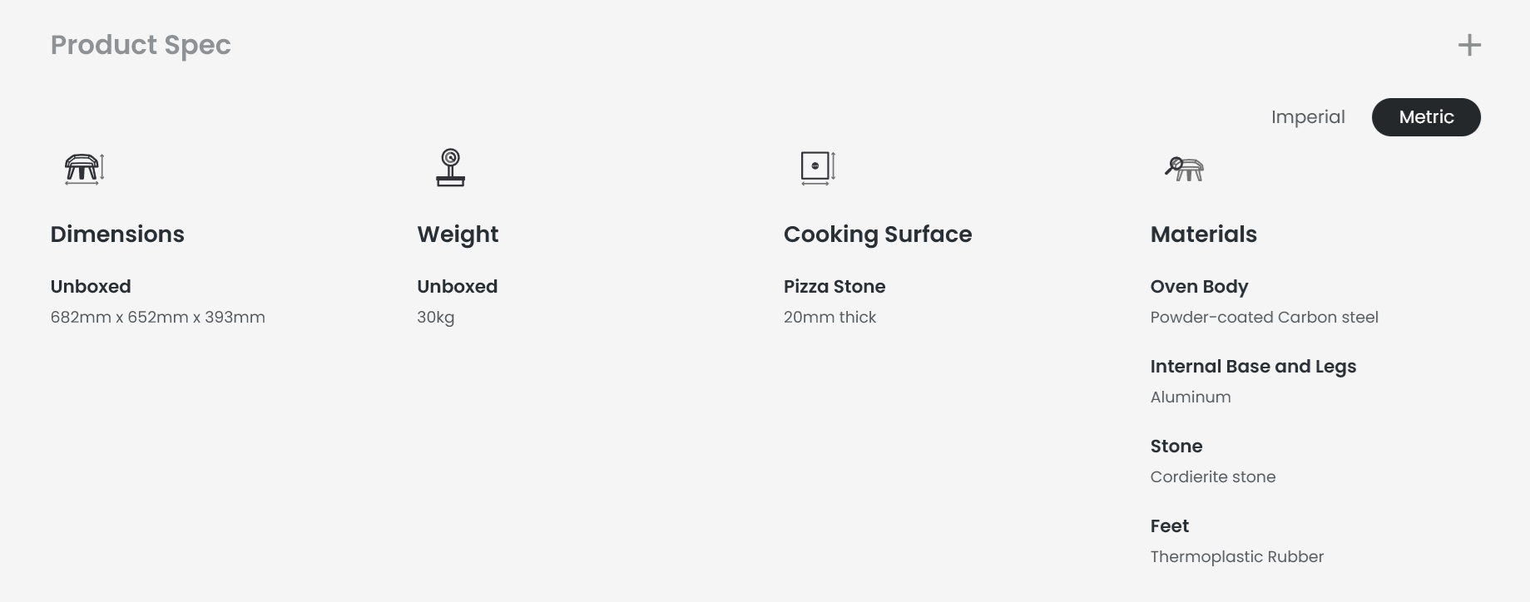Click the Internal Base and Legs label
The height and width of the screenshot is (602, 1530).
click(1253, 367)
